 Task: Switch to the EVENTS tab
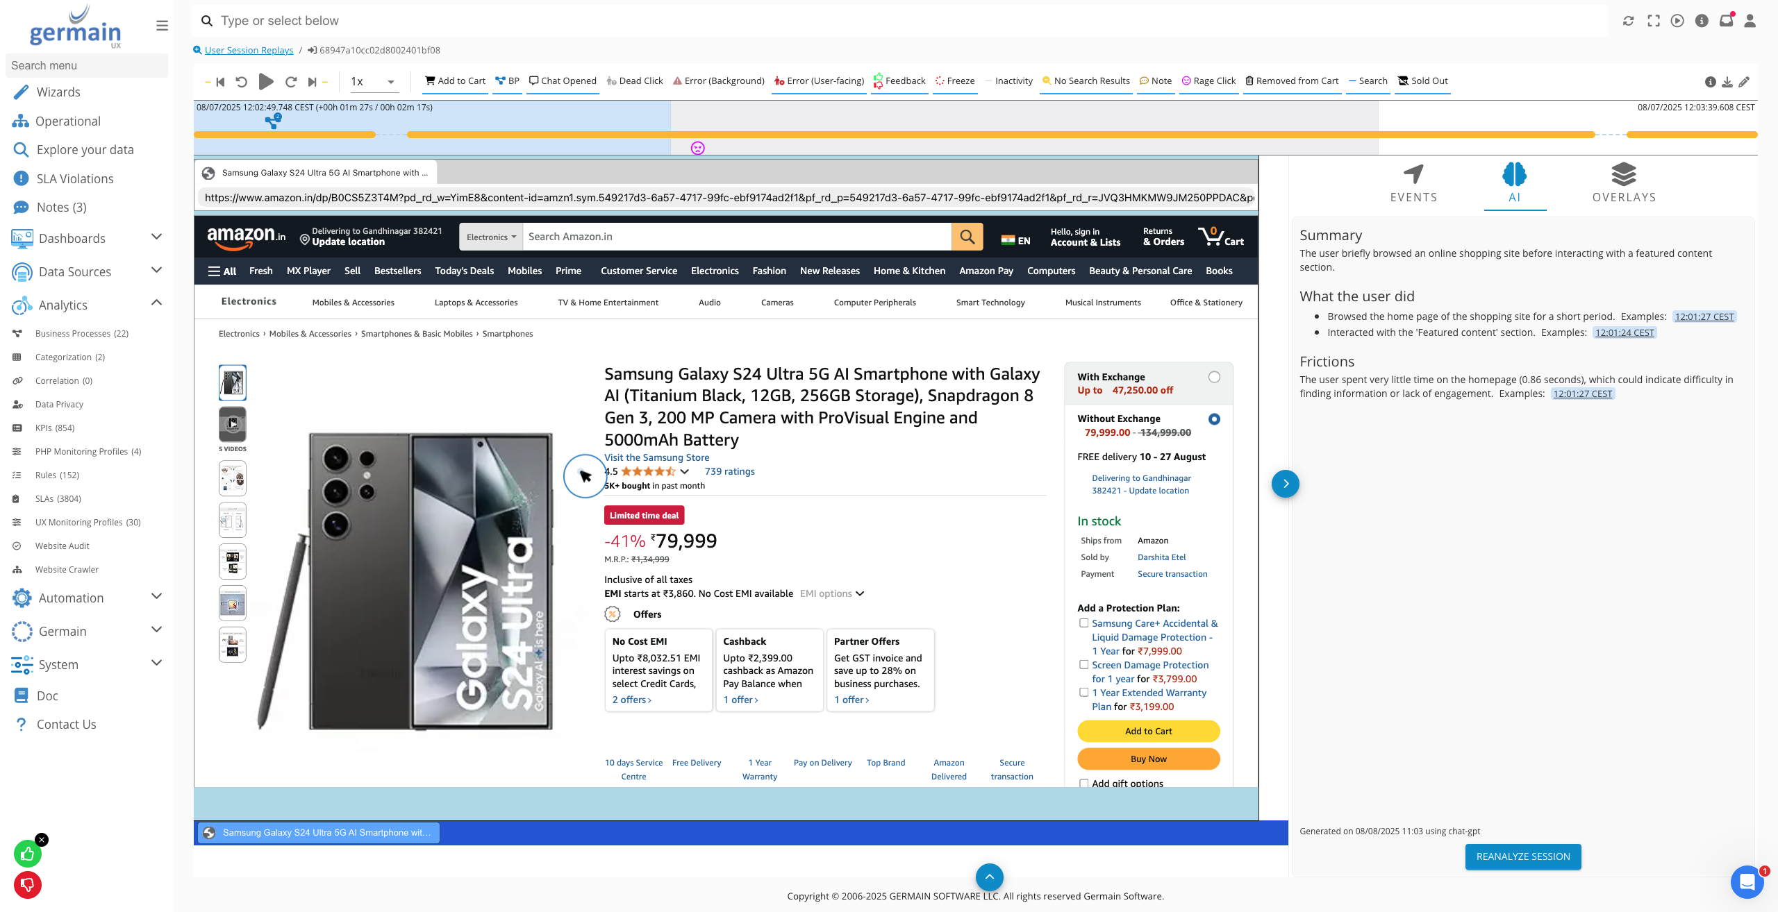tap(1413, 183)
